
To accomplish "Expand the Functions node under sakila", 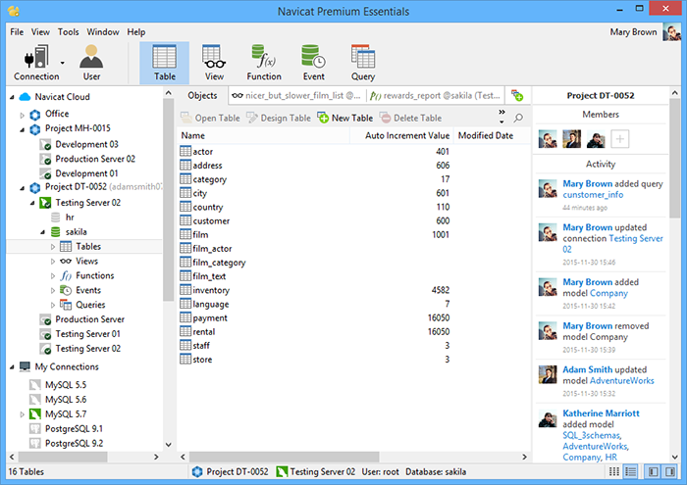I will click(53, 276).
